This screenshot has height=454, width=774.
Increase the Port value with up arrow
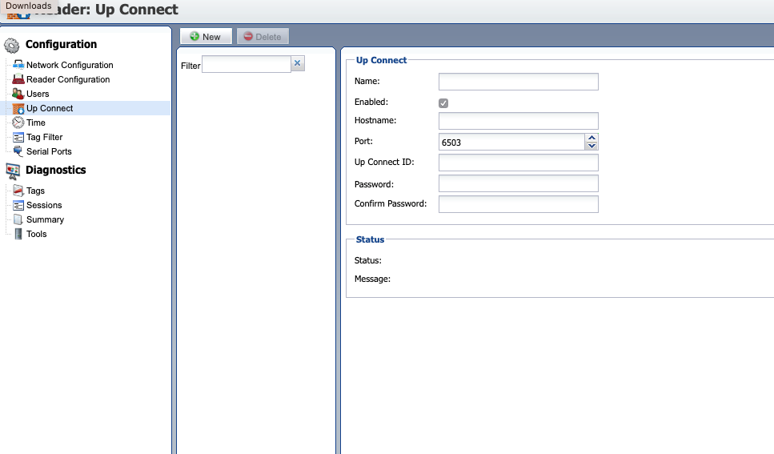coord(592,138)
